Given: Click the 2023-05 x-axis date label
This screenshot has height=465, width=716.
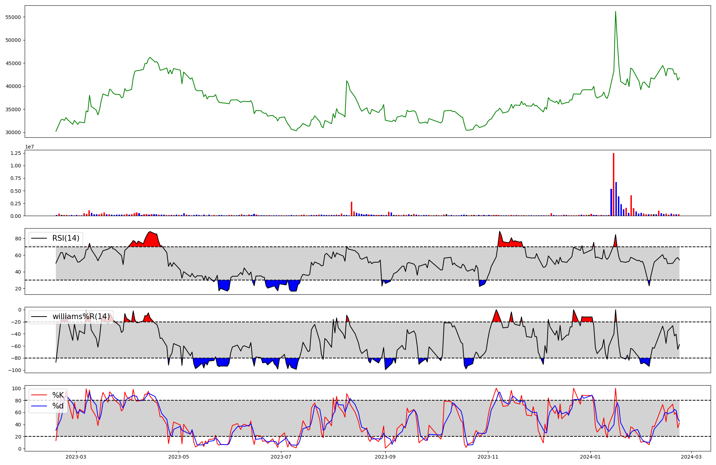Looking at the screenshot, I should [178, 457].
